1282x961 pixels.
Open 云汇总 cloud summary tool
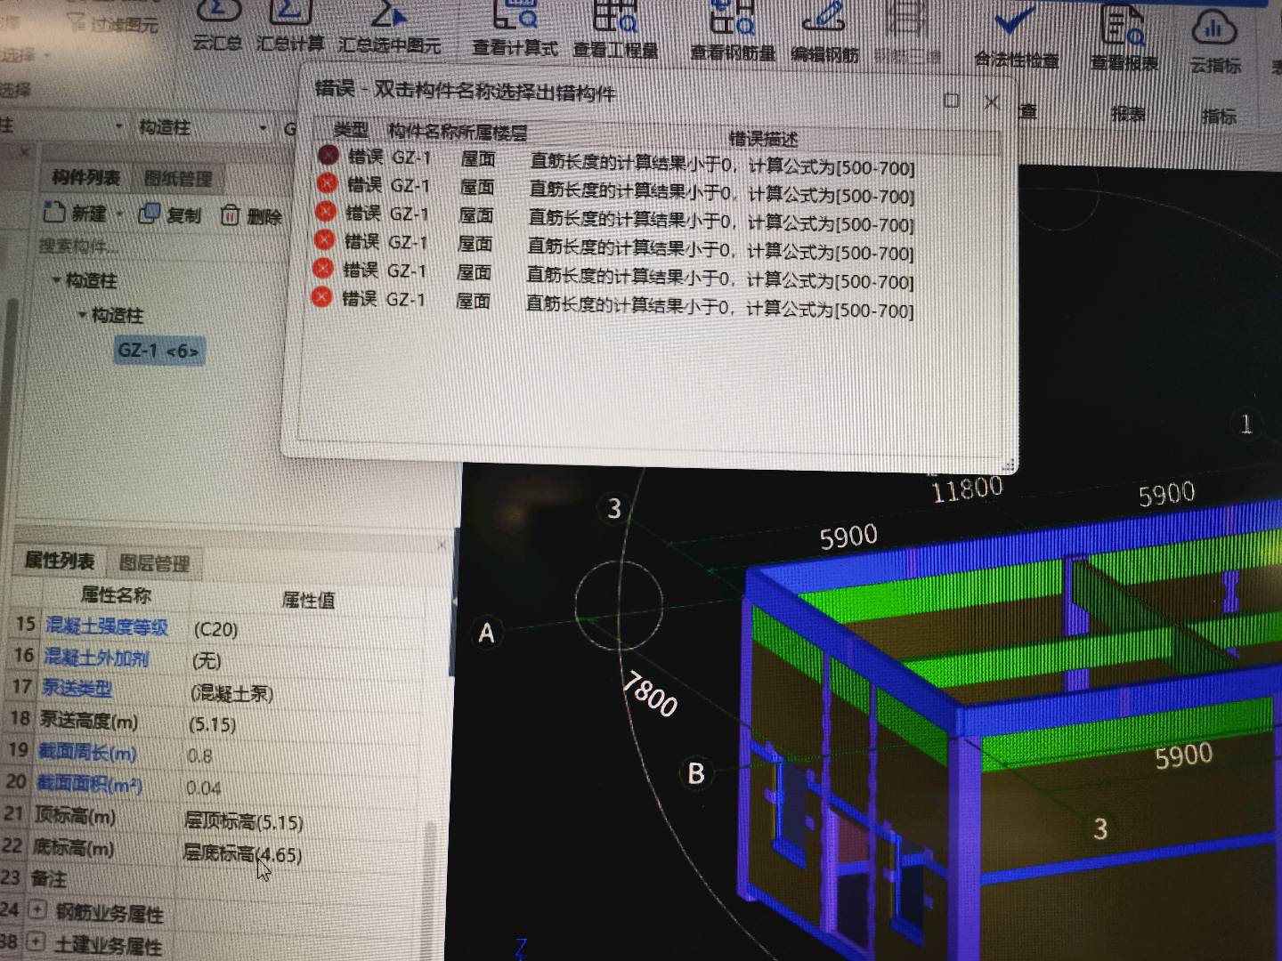[x=217, y=27]
